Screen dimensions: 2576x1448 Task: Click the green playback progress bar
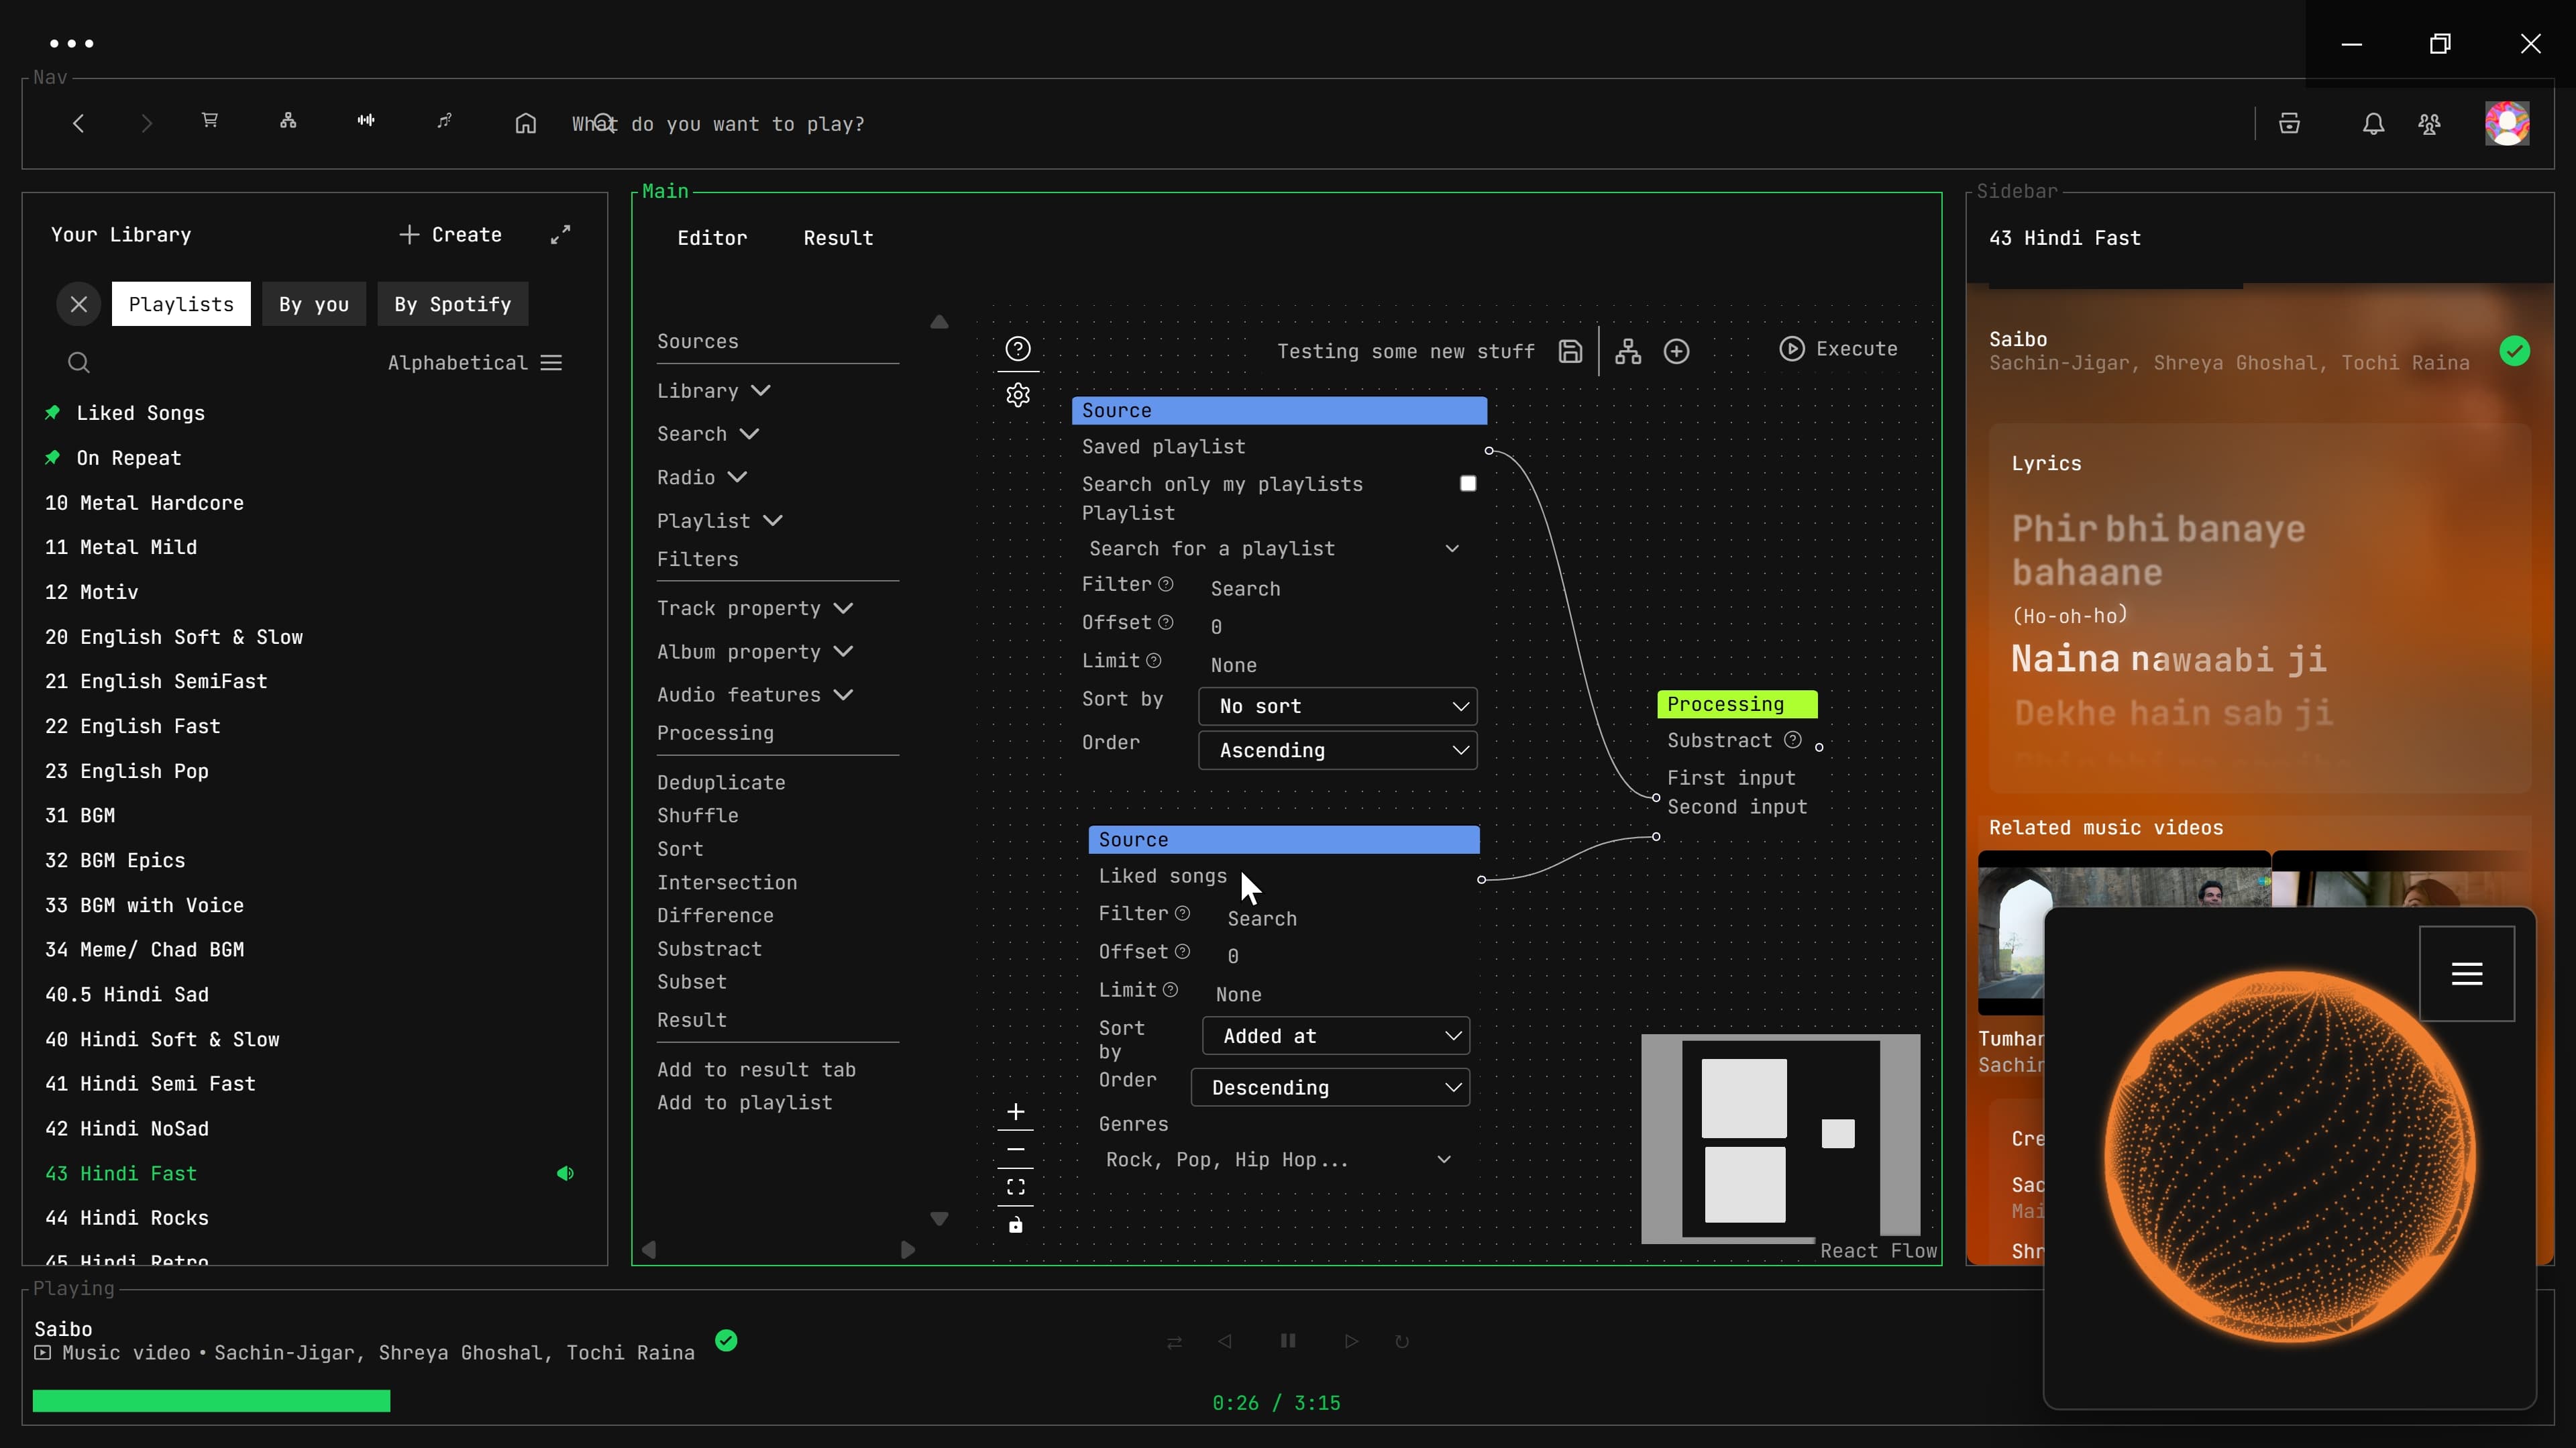click(211, 1401)
